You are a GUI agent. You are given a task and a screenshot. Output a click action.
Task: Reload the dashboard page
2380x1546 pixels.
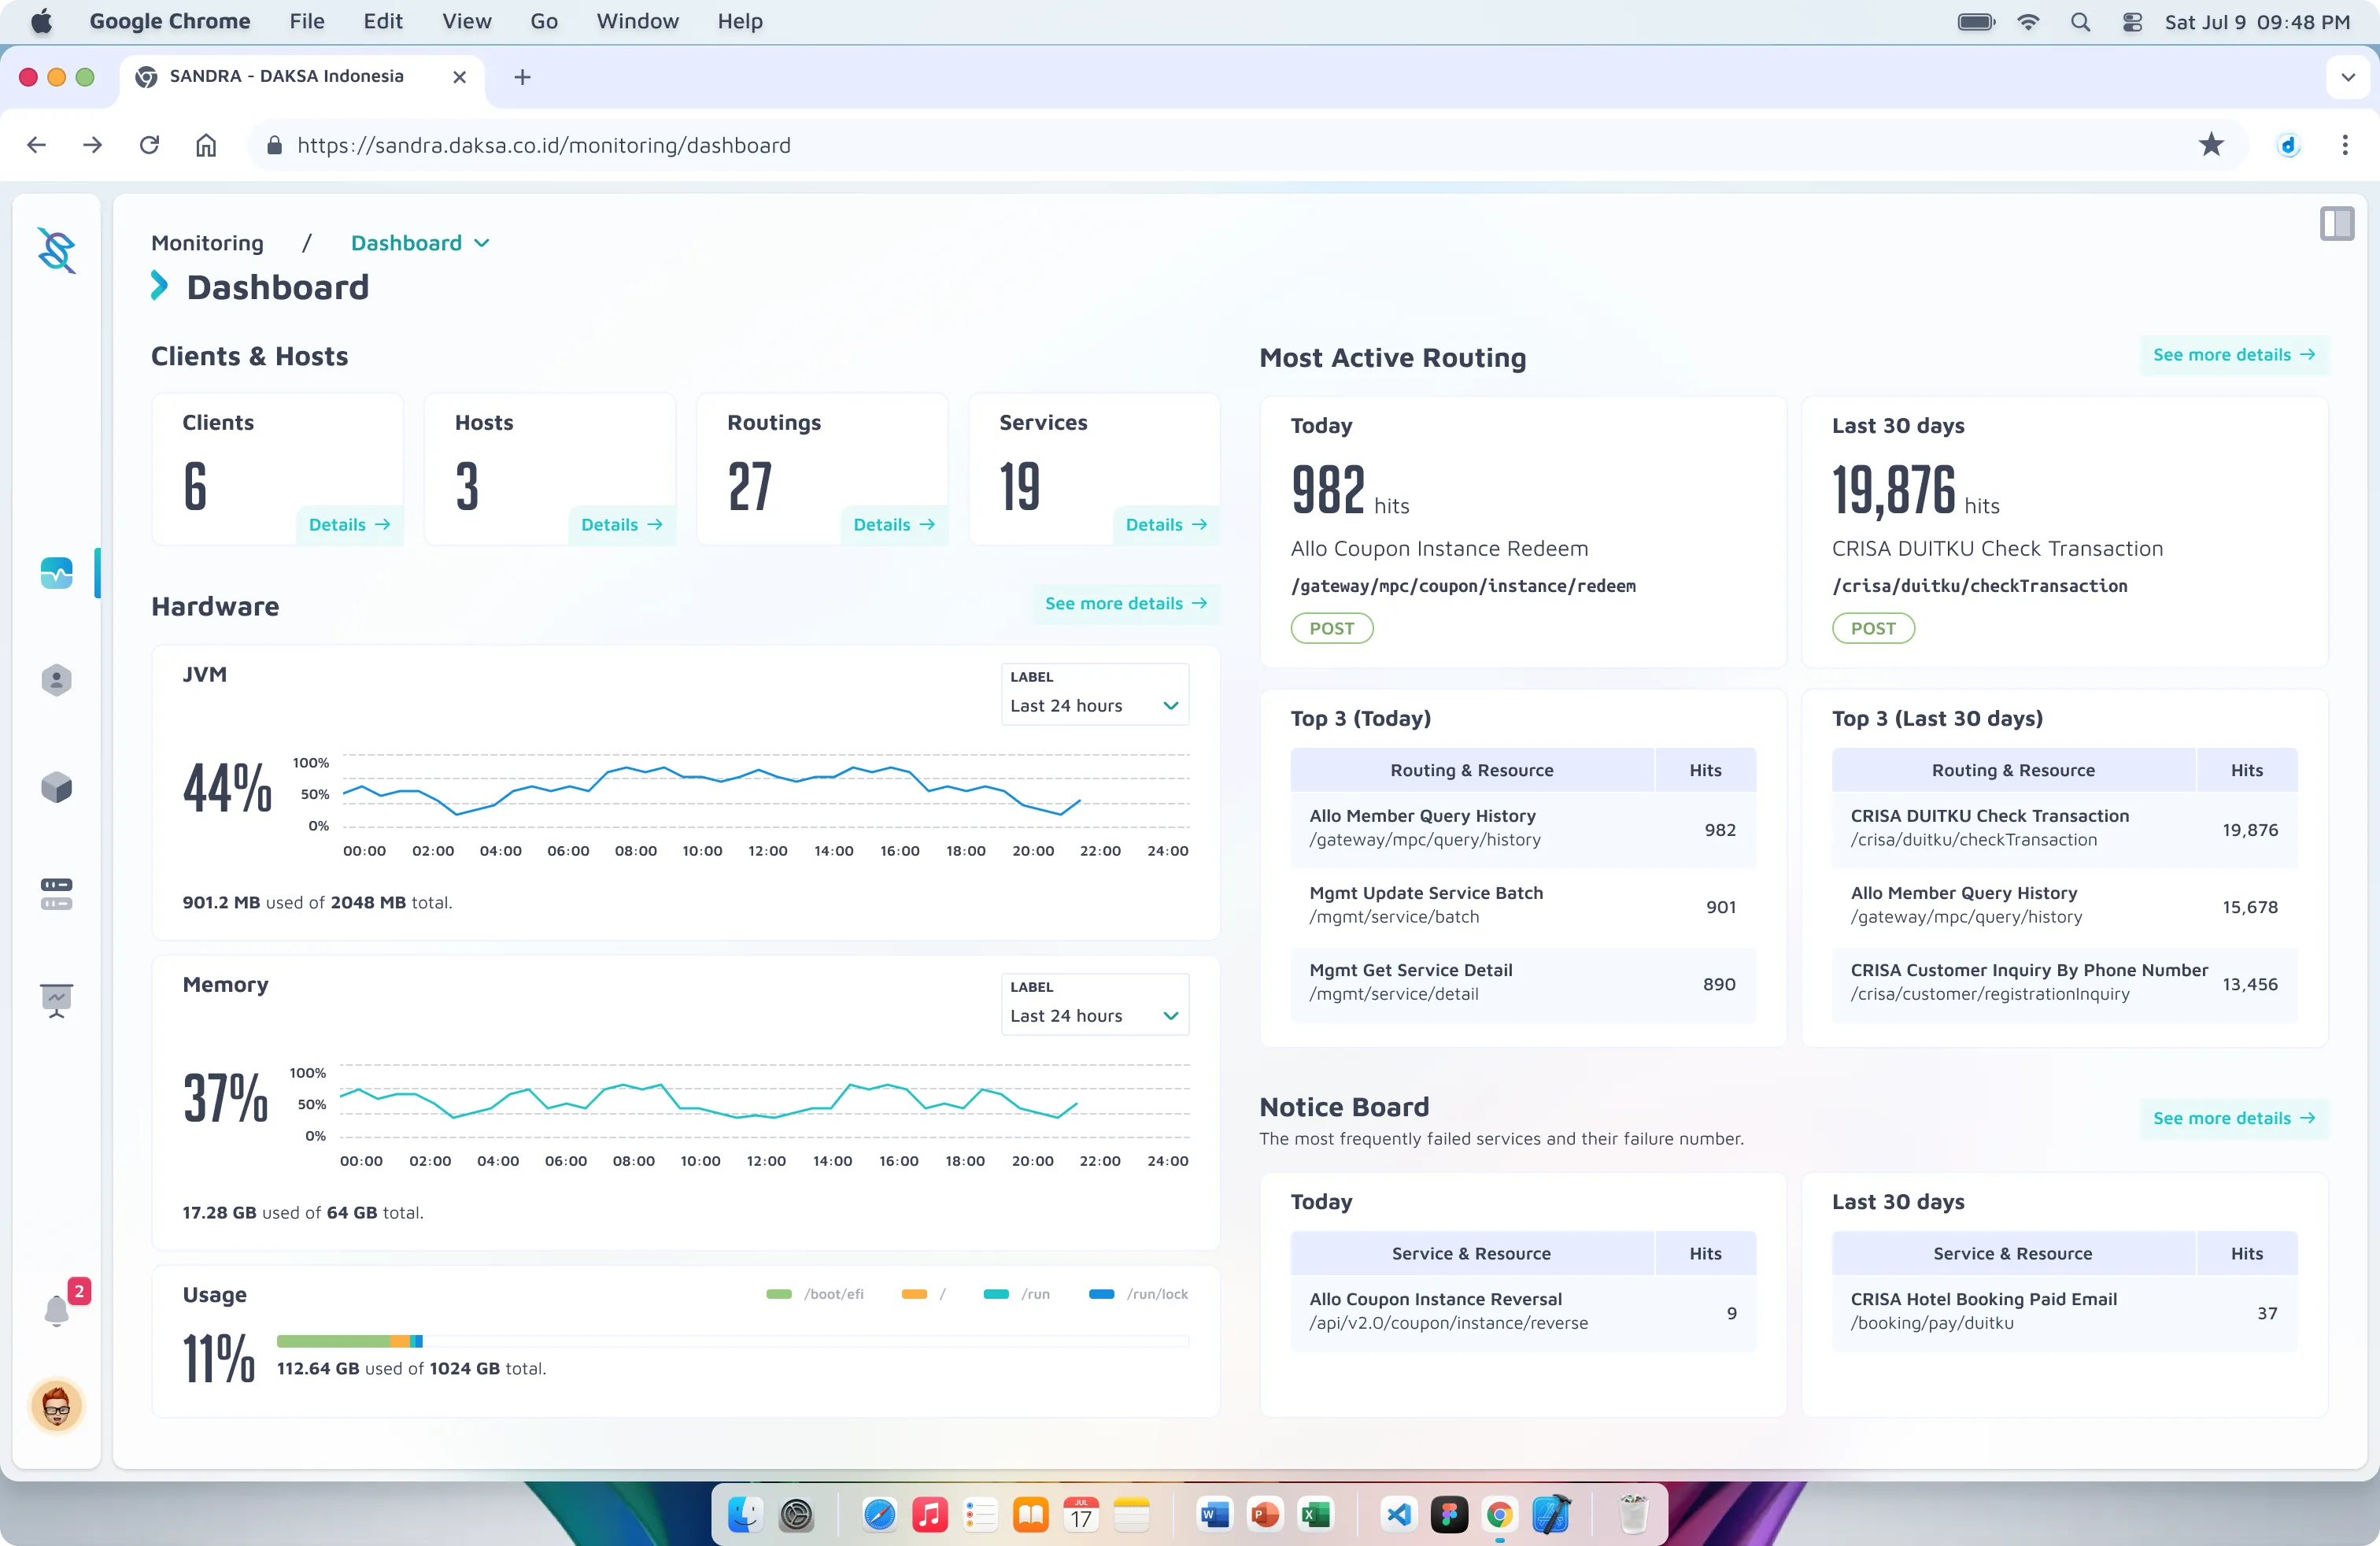[x=149, y=145]
